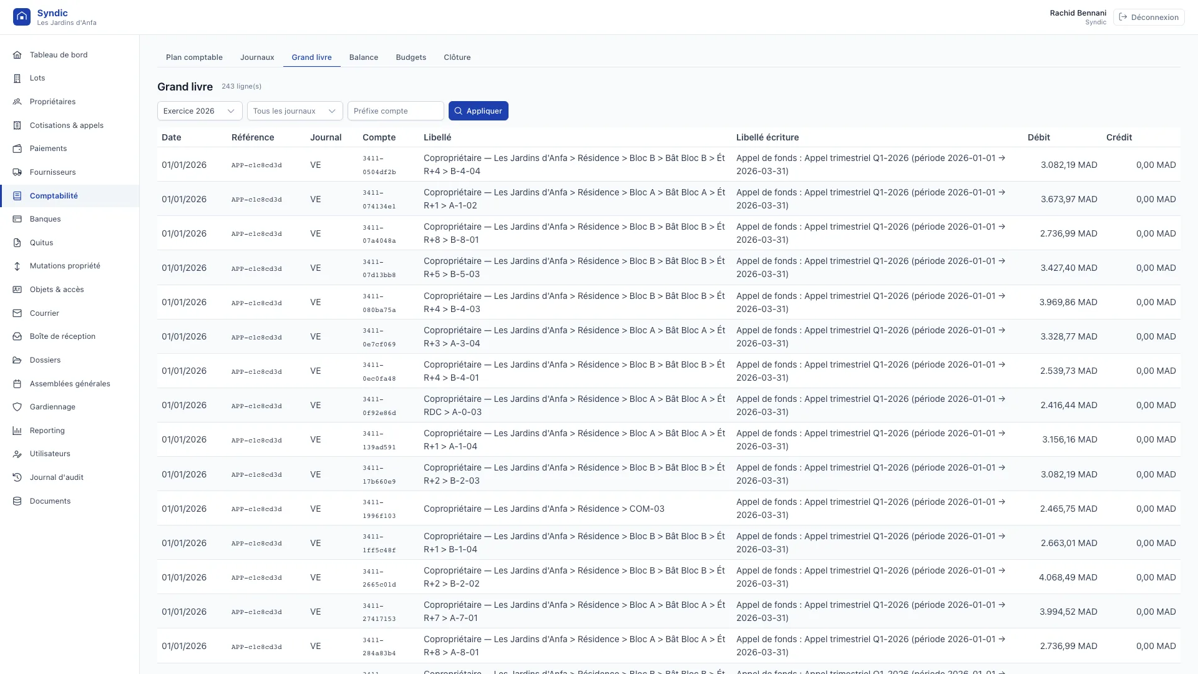1198x674 pixels.
Task: Click the row label ending COM-03
Action: click(x=544, y=509)
